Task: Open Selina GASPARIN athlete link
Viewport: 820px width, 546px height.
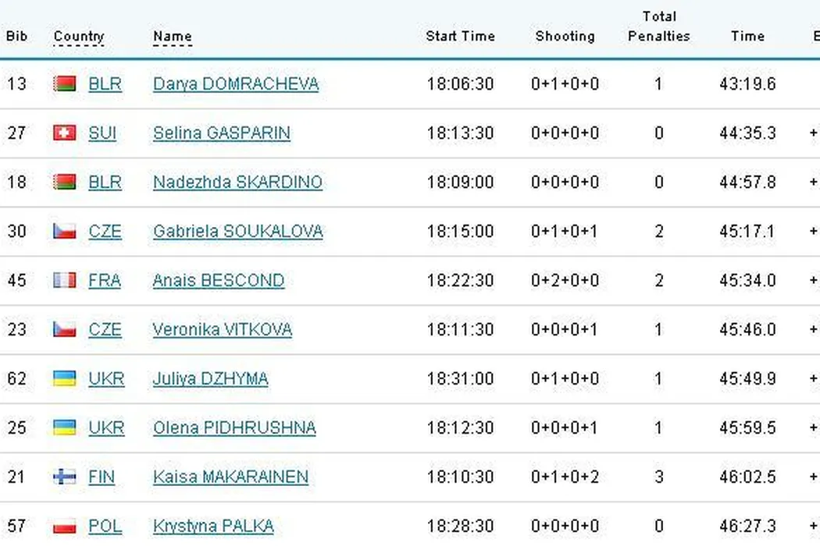Action: coord(221,133)
